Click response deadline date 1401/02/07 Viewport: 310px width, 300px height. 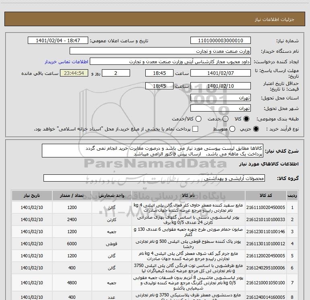point(221,73)
